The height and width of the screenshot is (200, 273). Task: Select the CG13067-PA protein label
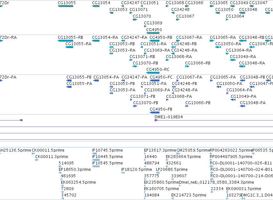(x=189, y=77)
